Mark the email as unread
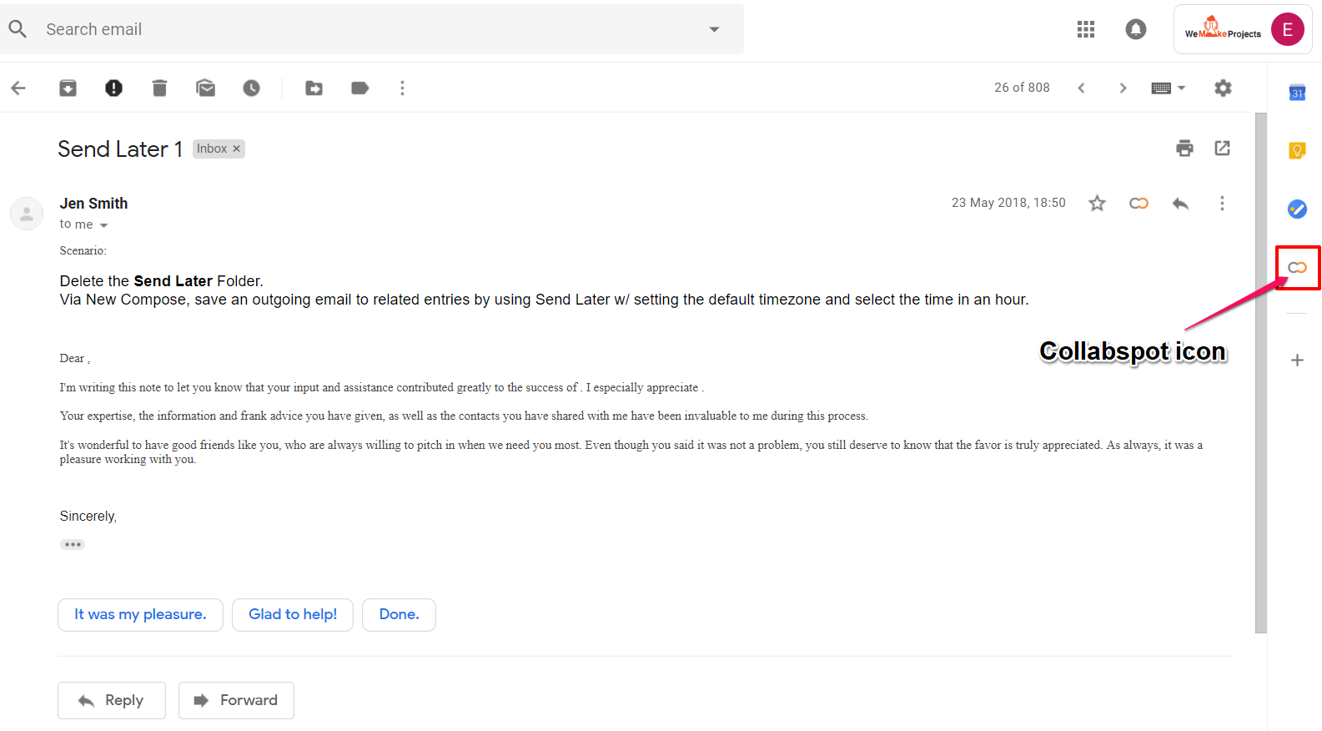Image resolution: width=1322 pixels, height=731 pixels. click(205, 88)
